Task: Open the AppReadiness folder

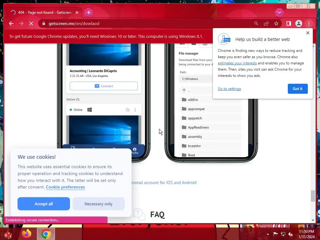Action: [210, 127]
